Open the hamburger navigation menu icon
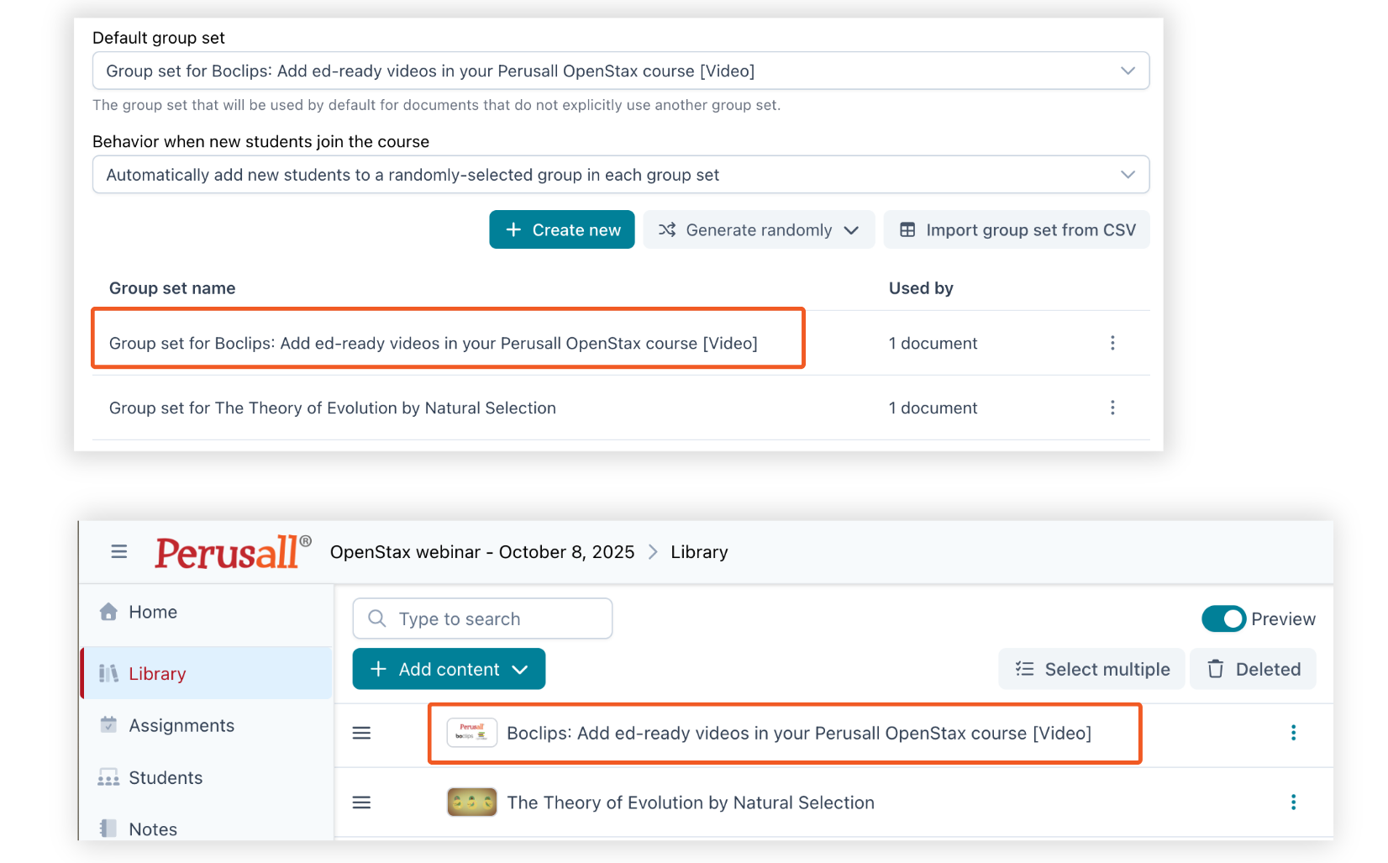 [x=119, y=552]
